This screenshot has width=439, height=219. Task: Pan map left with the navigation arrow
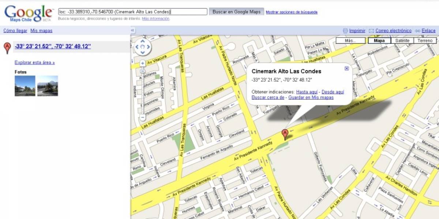[x=138, y=47]
